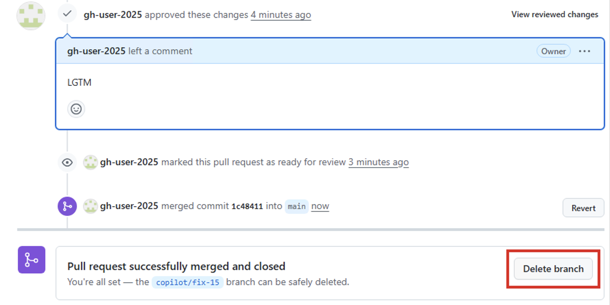Screen dimensions: 610x305
Task: Click the Owner badge label
Action: 553,51
